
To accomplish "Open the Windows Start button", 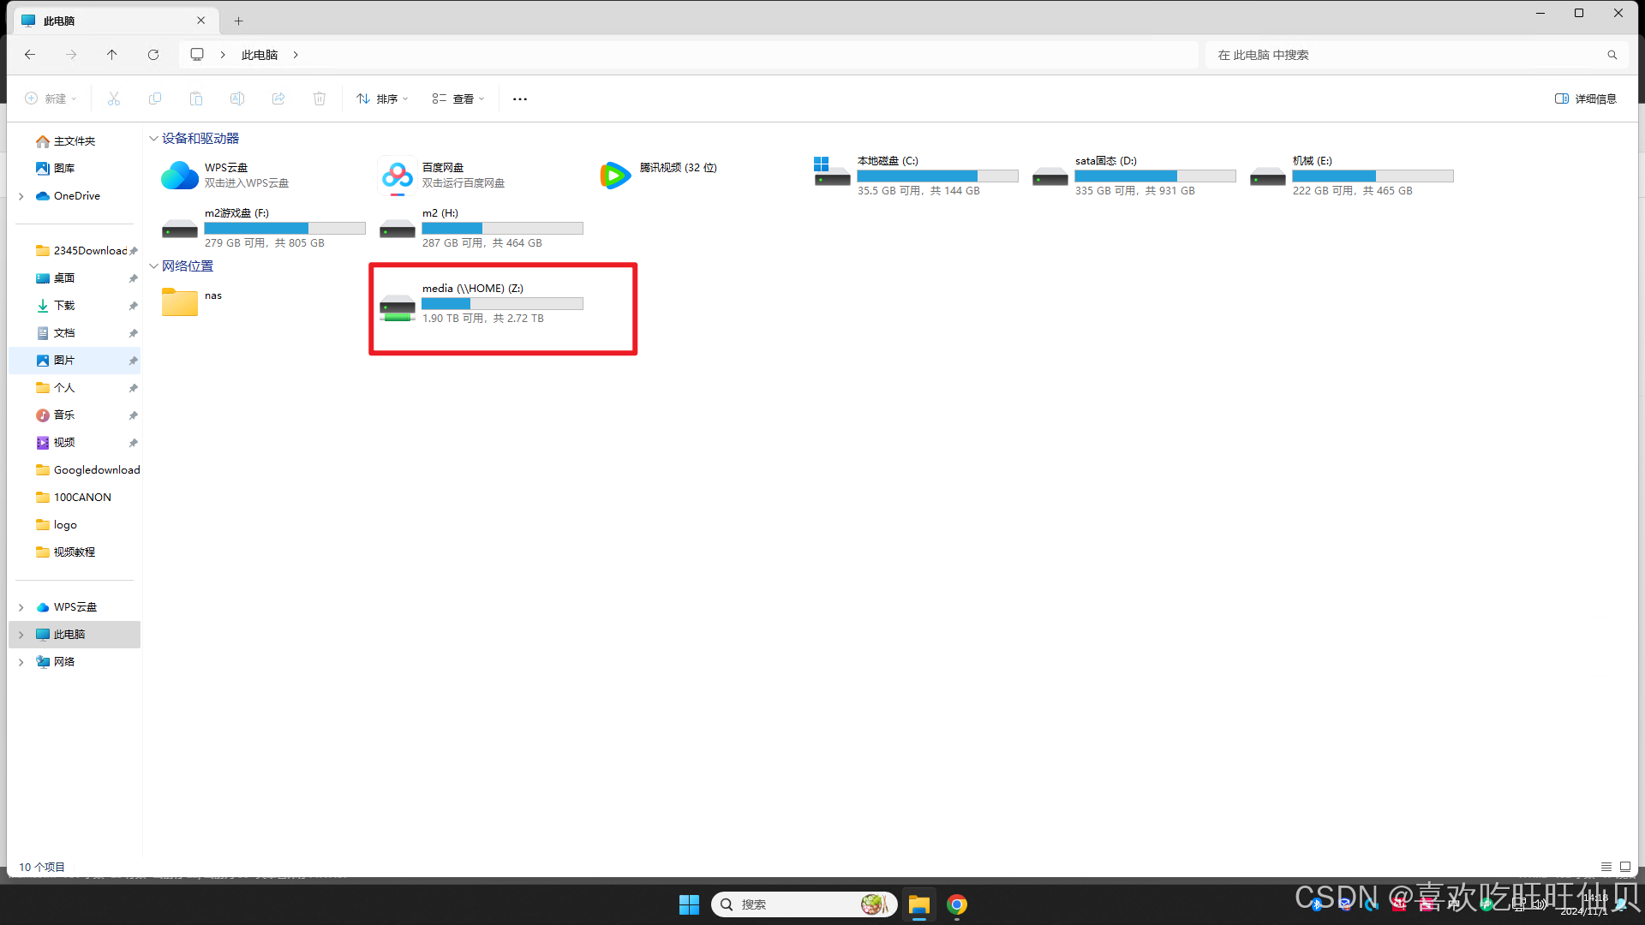I will (689, 904).
